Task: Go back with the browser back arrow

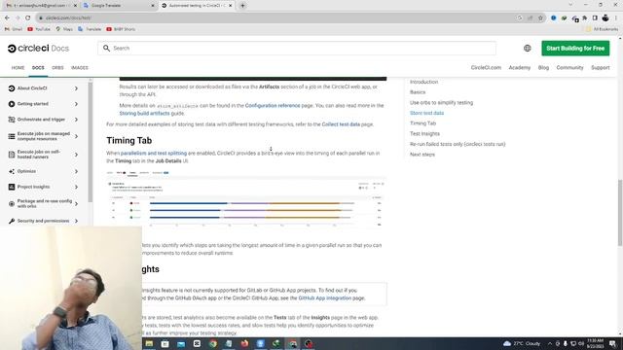Action: [x=7, y=17]
